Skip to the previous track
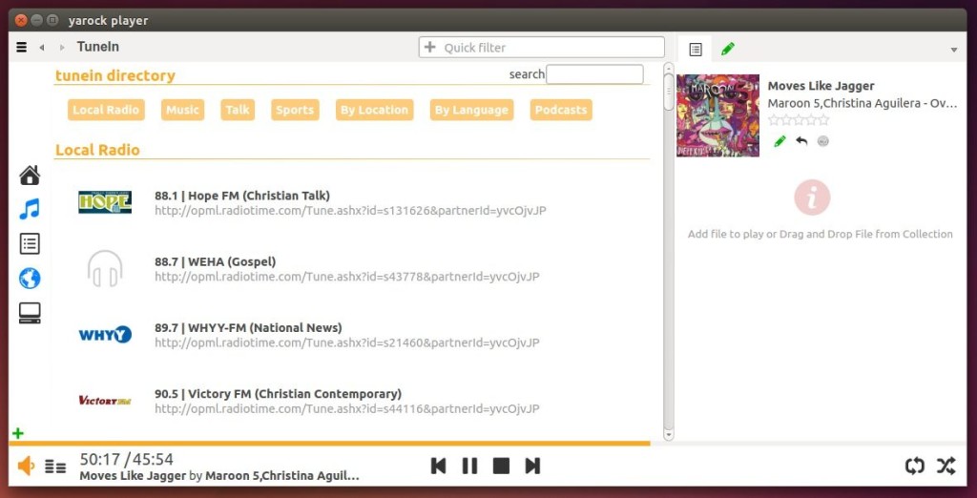This screenshot has height=498, width=977. [x=438, y=466]
